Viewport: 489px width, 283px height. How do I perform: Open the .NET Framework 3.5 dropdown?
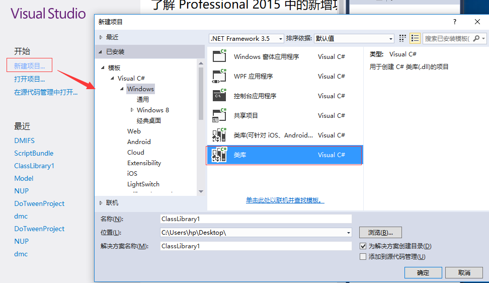(247, 38)
